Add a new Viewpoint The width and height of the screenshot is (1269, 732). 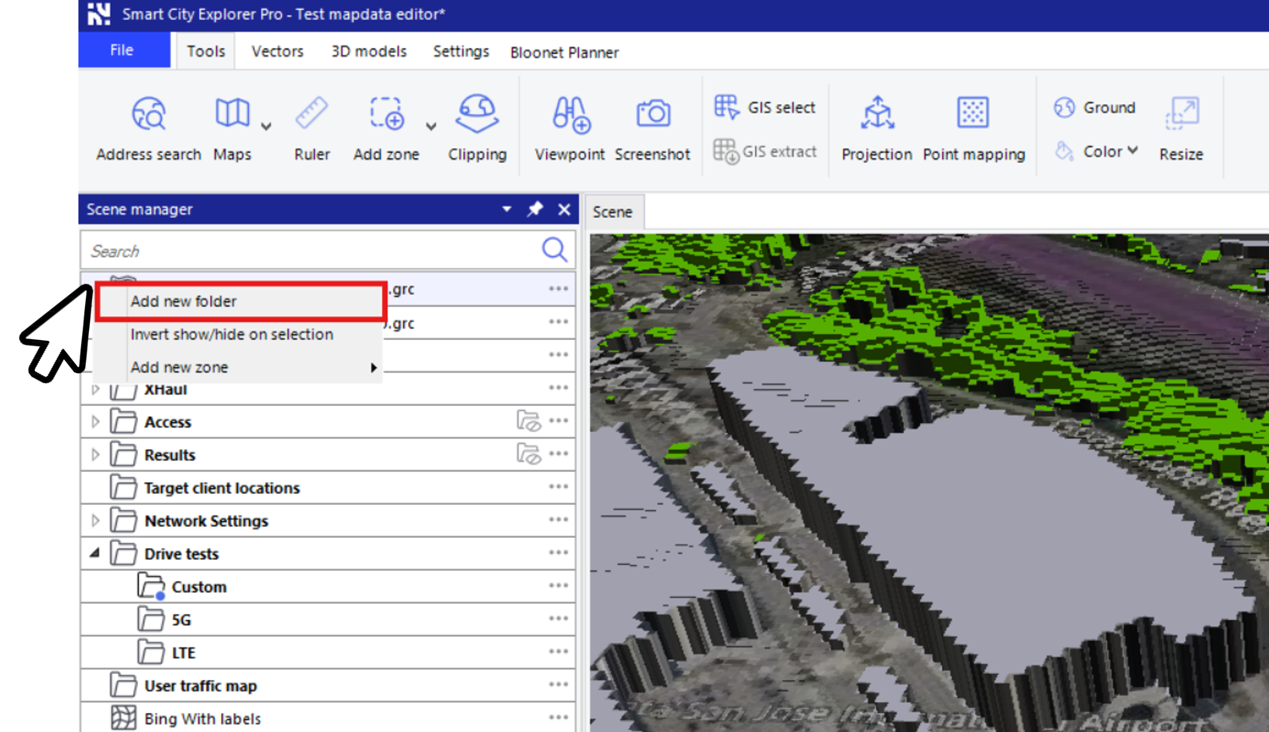coord(569,128)
